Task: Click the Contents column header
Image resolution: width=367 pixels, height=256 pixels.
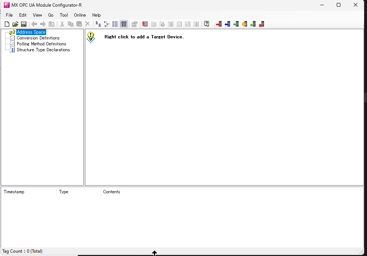Action: (x=112, y=192)
